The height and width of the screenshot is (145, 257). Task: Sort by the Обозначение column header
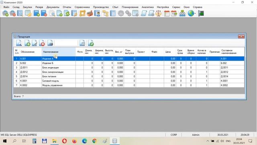tap(31, 52)
